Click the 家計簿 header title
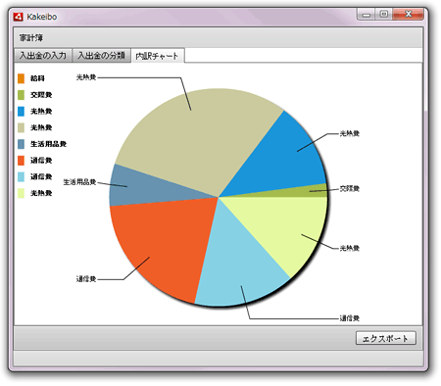 [31, 38]
